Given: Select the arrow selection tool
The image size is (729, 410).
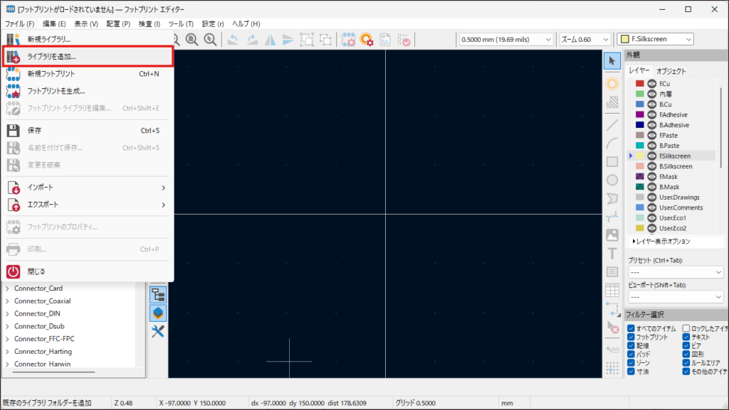Looking at the screenshot, I should pyautogui.click(x=612, y=62).
